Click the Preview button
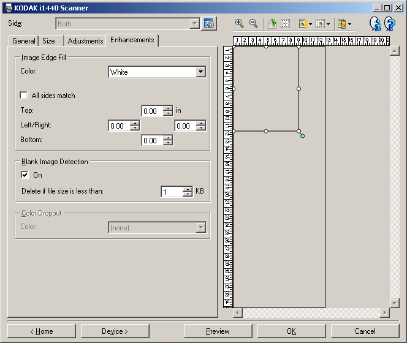407x343 pixels. pyautogui.click(x=218, y=331)
